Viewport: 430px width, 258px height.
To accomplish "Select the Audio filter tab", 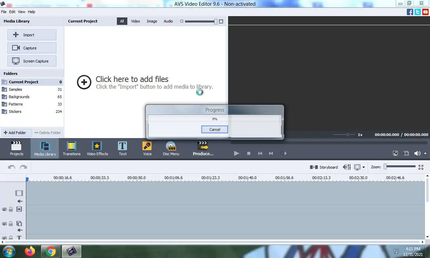I will [168, 21].
